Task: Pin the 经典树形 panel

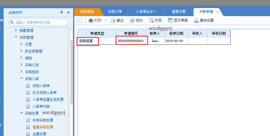Action: pyautogui.click(x=62, y=12)
